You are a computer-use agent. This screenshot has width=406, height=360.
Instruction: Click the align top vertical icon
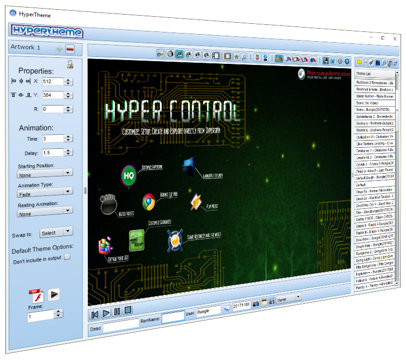pyautogui.click(x=13, y=95)
